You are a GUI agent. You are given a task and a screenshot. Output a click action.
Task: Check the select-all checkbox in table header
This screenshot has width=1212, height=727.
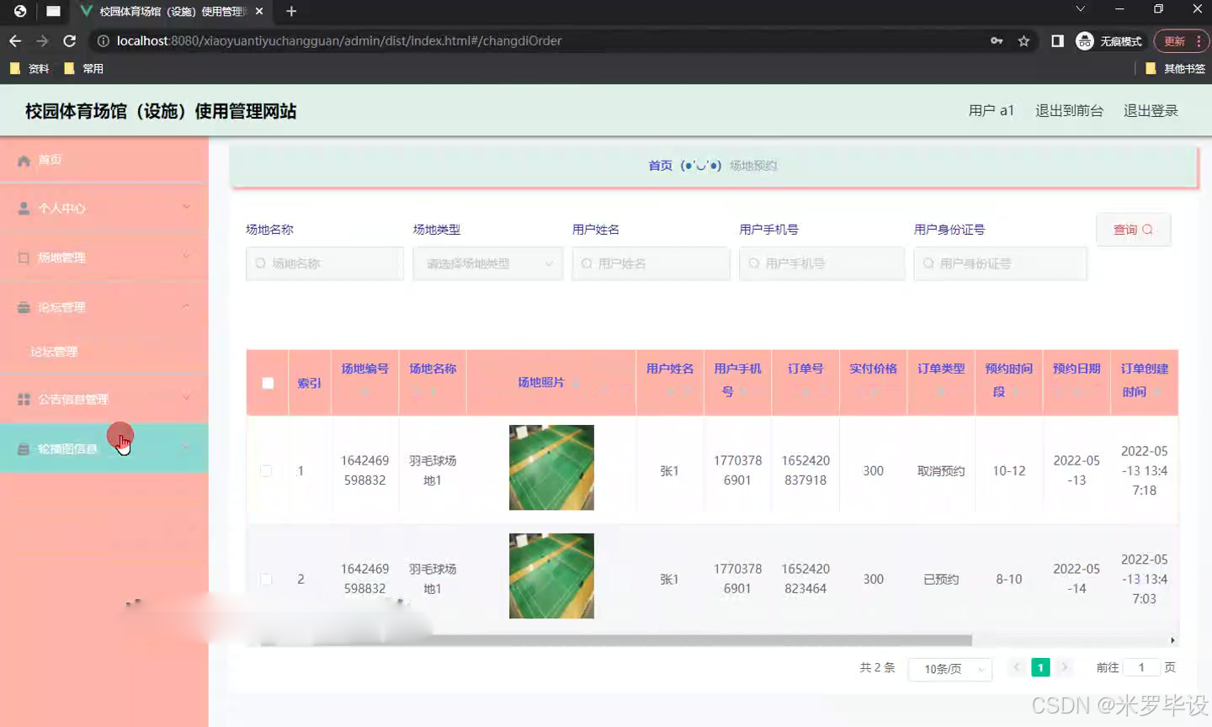click(267, 382)
